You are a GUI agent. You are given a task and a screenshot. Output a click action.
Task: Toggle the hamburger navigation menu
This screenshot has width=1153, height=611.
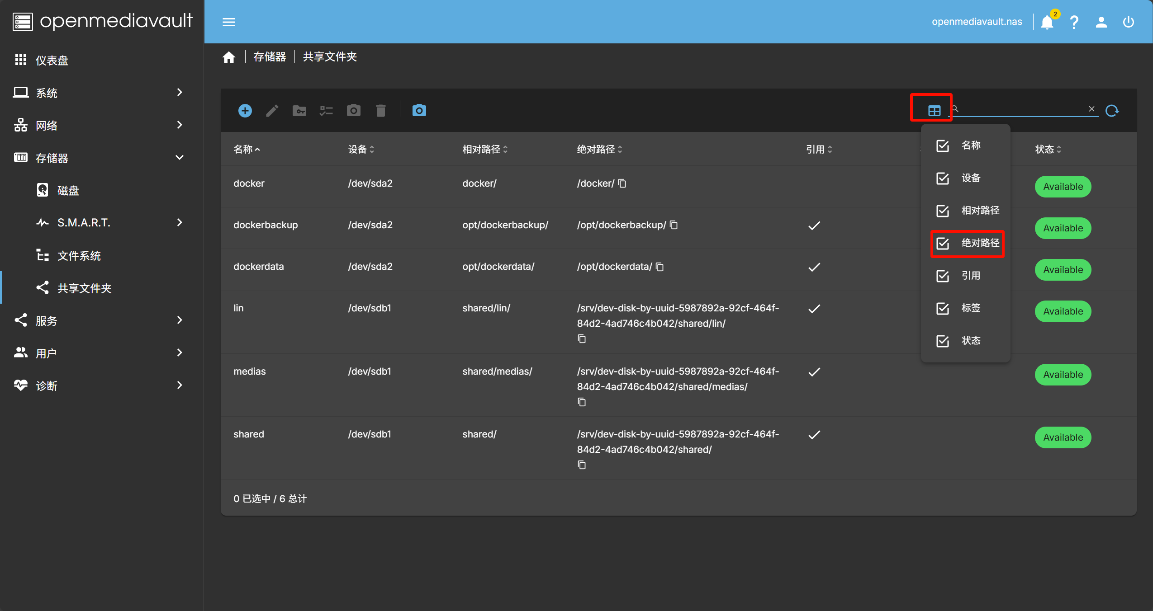tap(229, 22)
